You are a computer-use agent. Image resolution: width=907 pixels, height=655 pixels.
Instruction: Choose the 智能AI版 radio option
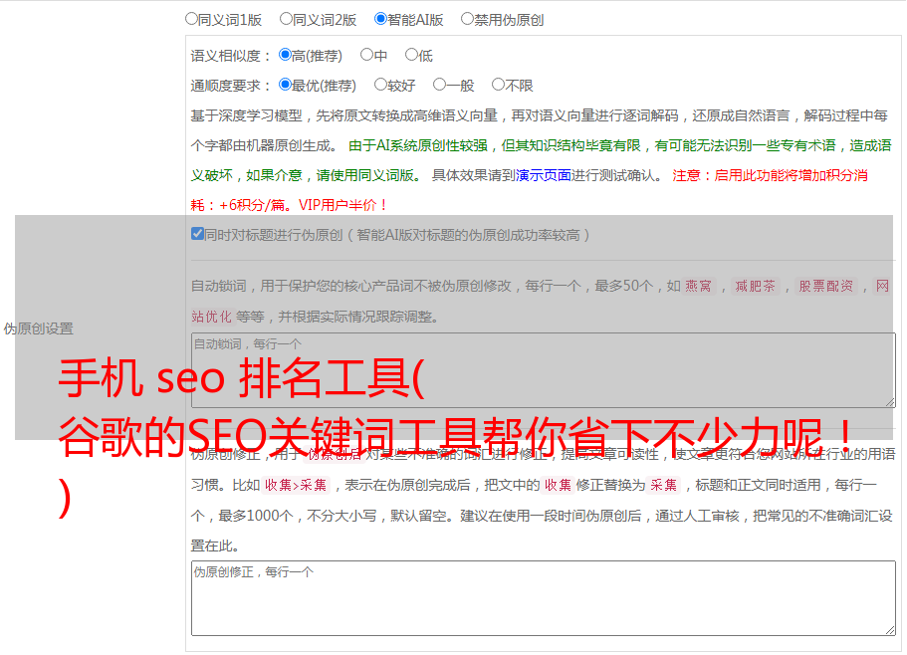pos(380,19)
